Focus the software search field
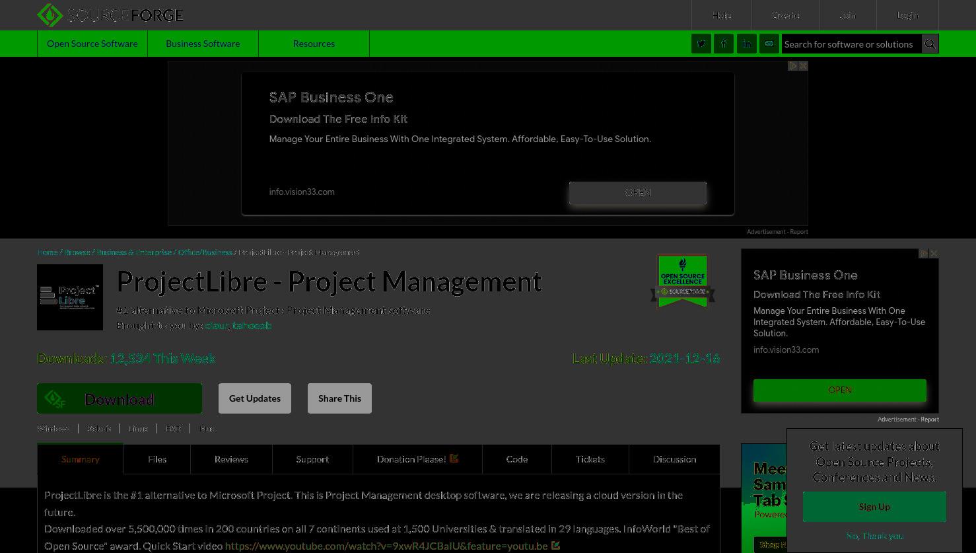Screen dimensions: 976x553 pyautogui.click(x=852, y=44)
